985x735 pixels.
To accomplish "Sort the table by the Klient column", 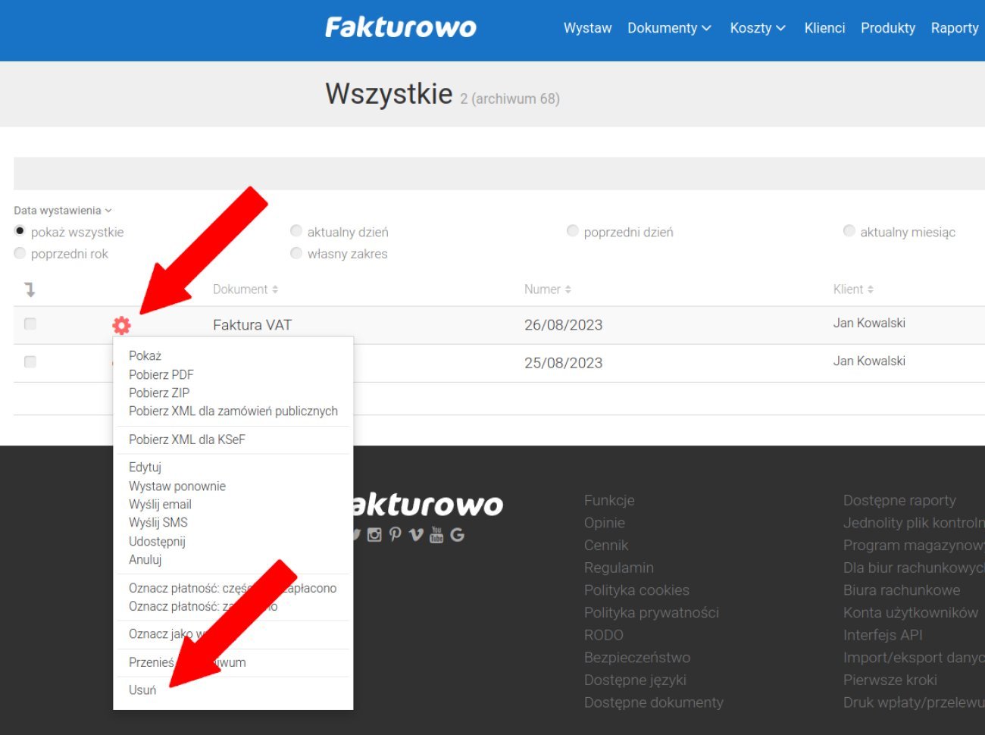I will (x=854, y=289).
